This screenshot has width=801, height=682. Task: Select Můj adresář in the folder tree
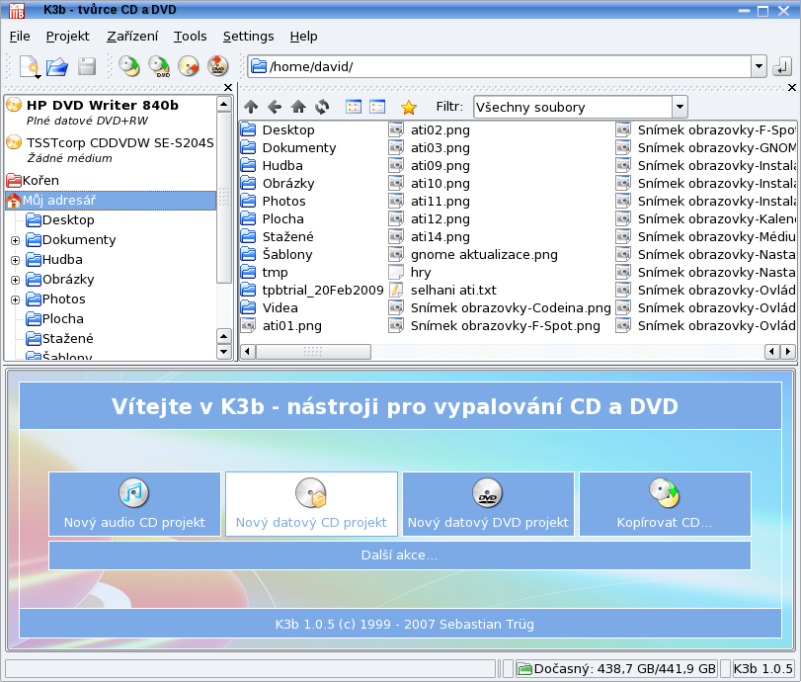point(111,201)
